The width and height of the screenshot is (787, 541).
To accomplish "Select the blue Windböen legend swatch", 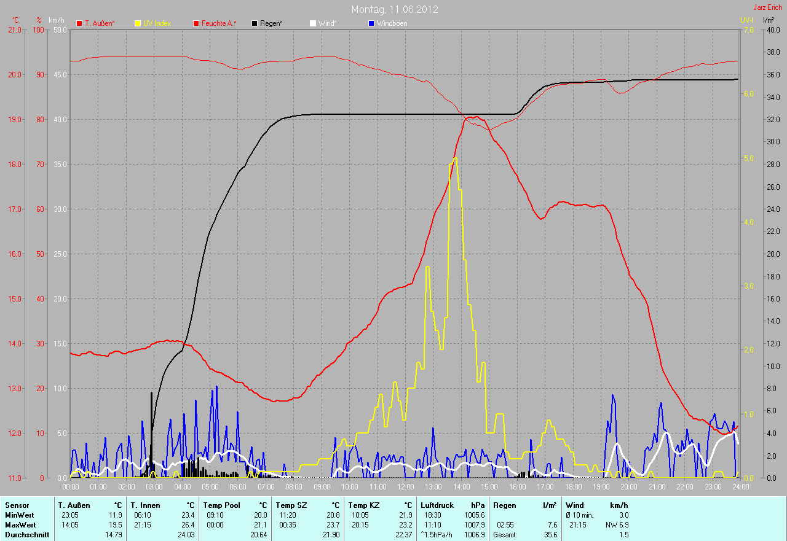I will click(371, 23).
